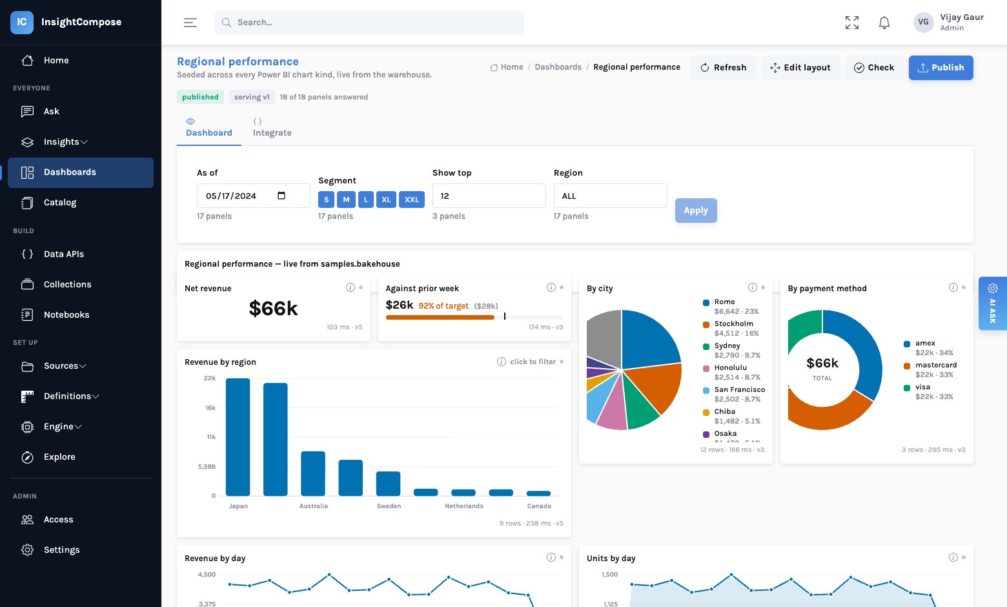
Task: Toggle fullscreen mode icon
Action: pos(852,23)
